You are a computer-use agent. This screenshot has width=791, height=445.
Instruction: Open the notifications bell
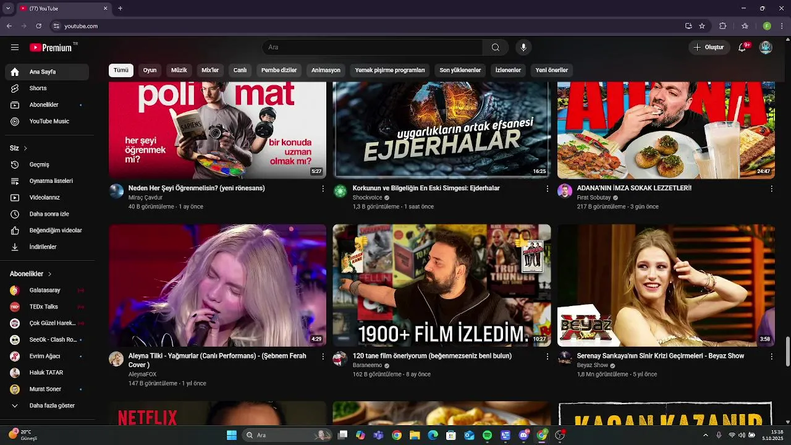click(742, 48)
